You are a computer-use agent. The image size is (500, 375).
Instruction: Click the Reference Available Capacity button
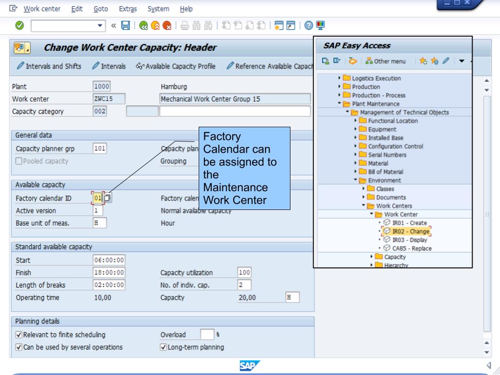click(x=270, y=66)
